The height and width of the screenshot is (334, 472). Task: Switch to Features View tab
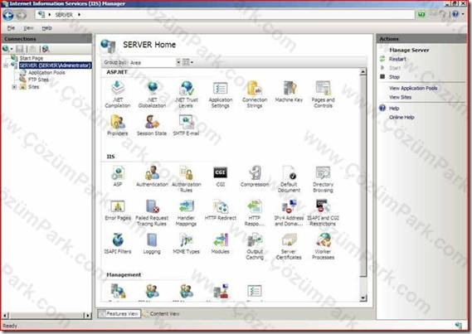coord(119,313)
